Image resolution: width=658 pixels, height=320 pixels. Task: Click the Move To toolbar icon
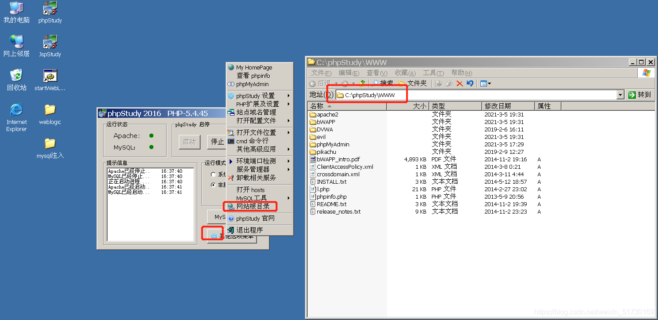pos(439,83)
